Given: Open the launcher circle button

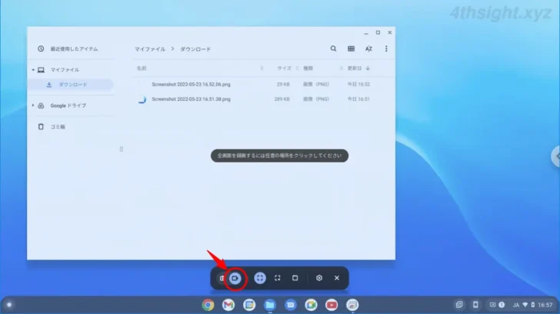Looking at the screenshot, I should click(9, 305).
